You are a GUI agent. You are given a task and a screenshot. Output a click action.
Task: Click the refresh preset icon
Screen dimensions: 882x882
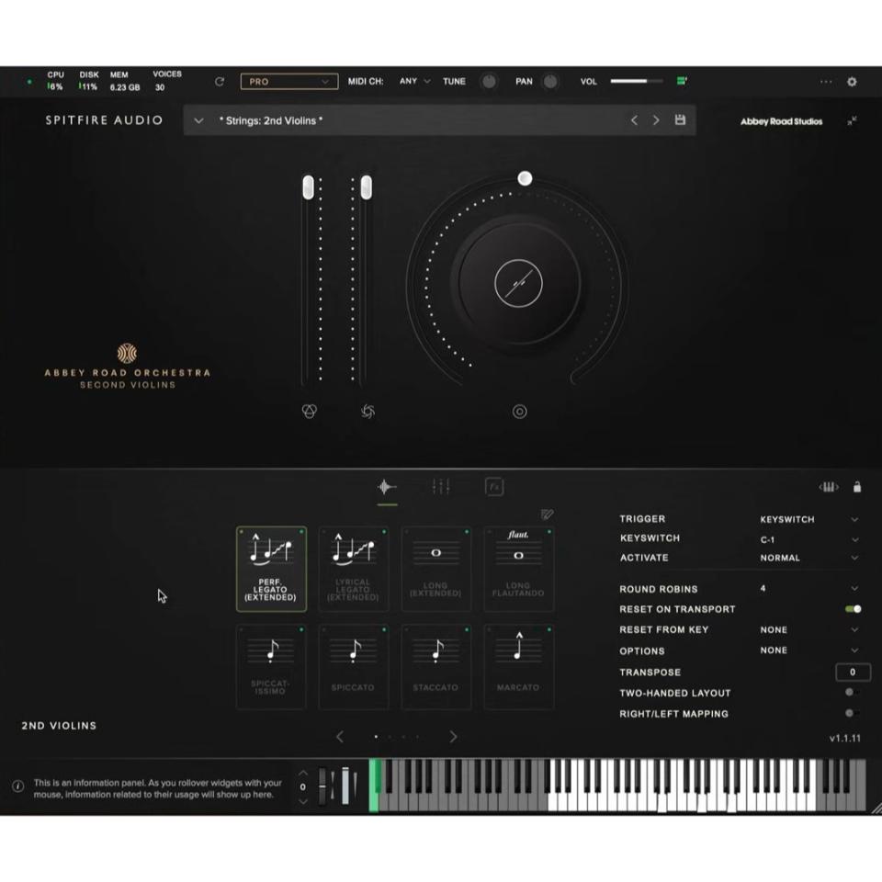tap(220, 82)
